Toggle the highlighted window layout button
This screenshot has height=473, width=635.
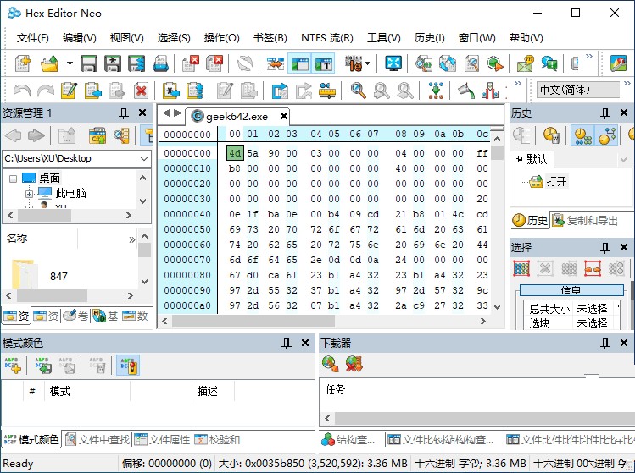pos(299,63)
